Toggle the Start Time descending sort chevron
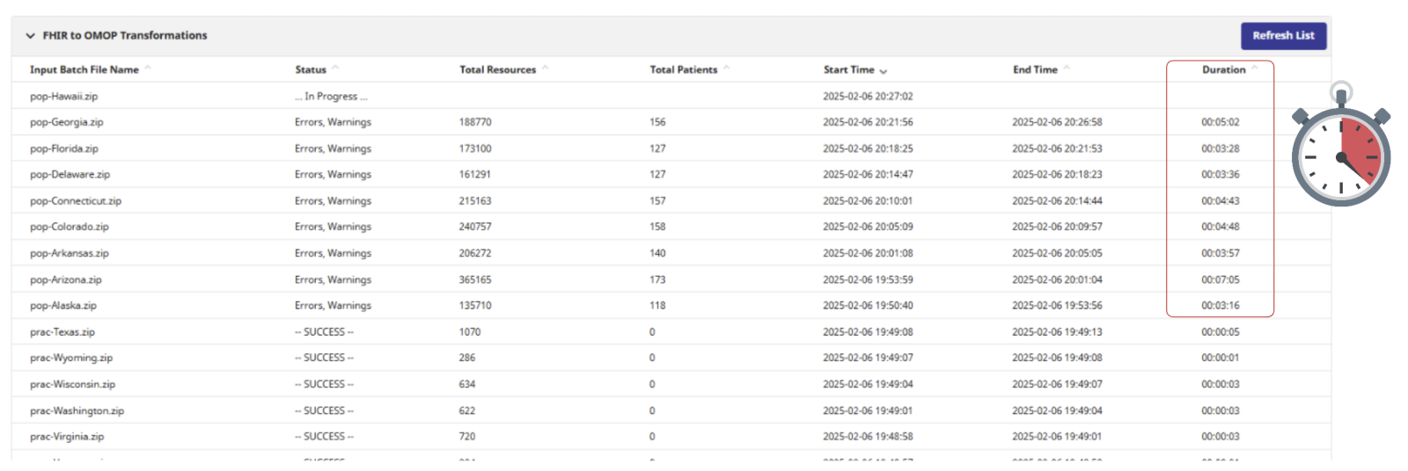Screen dimensions: 1408x471 tap(883, 71)
